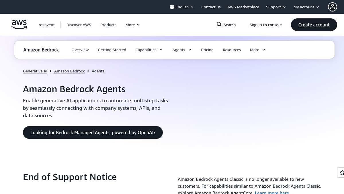Viewport: 344px width, 194px height.
Task: Click the Search text label
Action: click(x=230, y=25)
